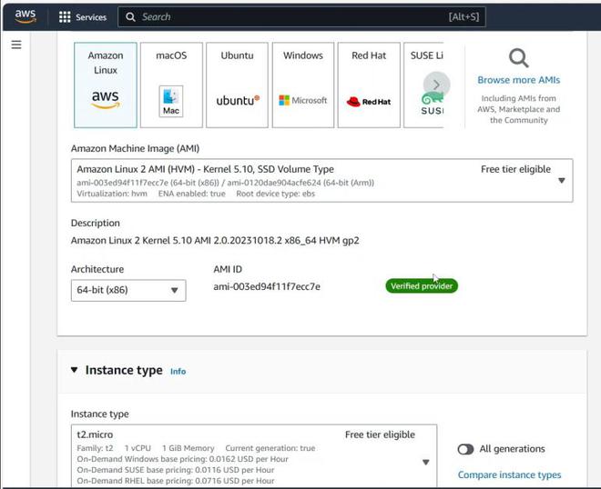
Task: Select the Red Hat AMI tile
Action: click(x=369, y=85)
